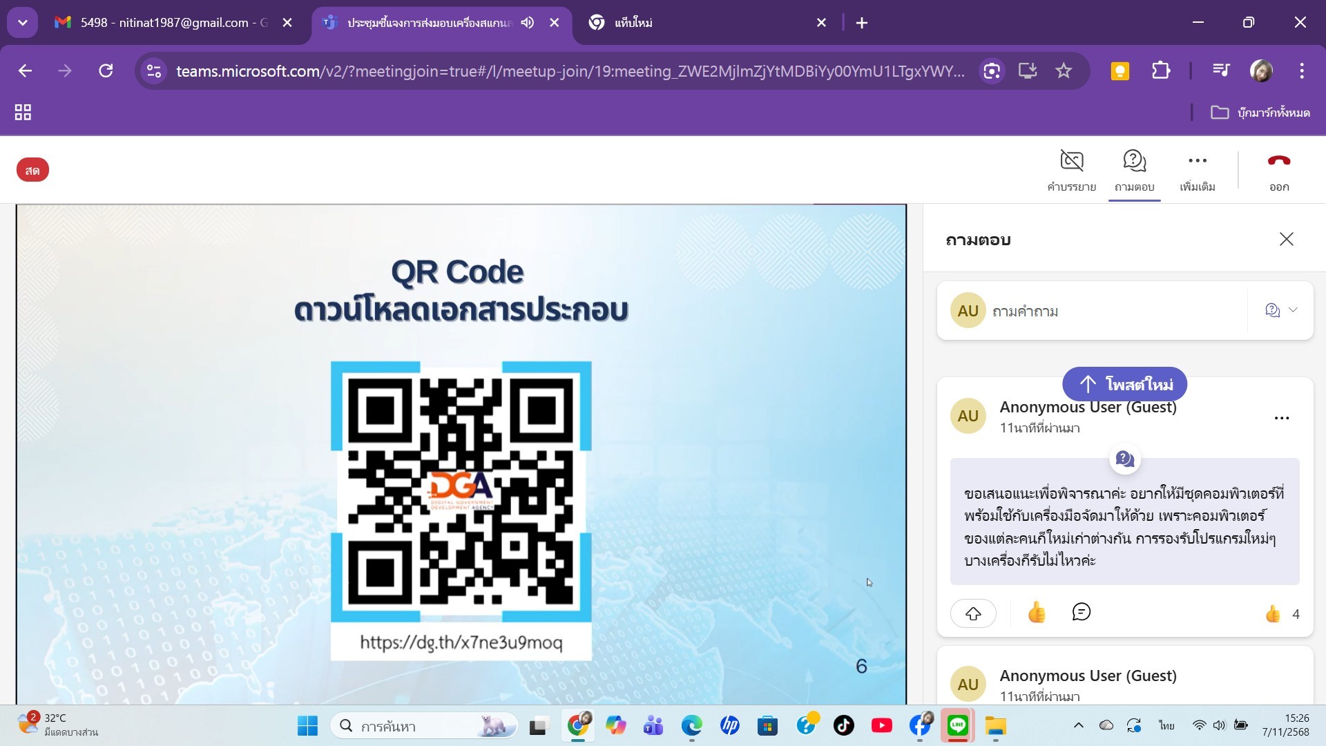Bookmark this page with star icon
Viewport: 1326px width, 746px height.
(1064, 70)
